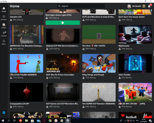
Task: Open the Connect sidebar icon
Action: (x=4, y=34)
